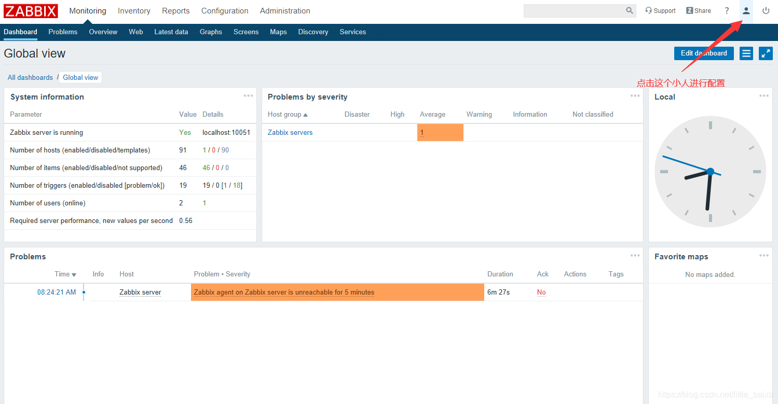The width and height of the screenshot is (778, 404).
Task: Click the analog clock face
Action: pyautogui.click(x=710, y=172)
